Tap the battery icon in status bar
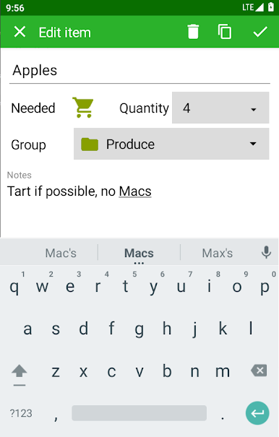The height and width of the screenshot is (437, 279). coord(270,7)
